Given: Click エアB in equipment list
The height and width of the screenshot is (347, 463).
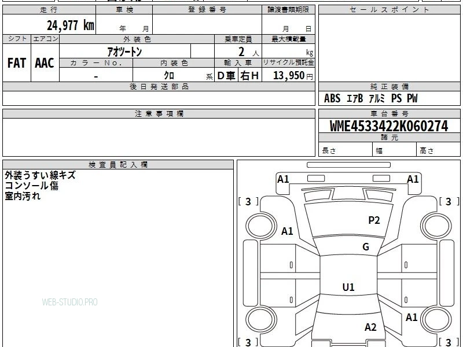Looking at the screenshot, I should pos(355,98).
